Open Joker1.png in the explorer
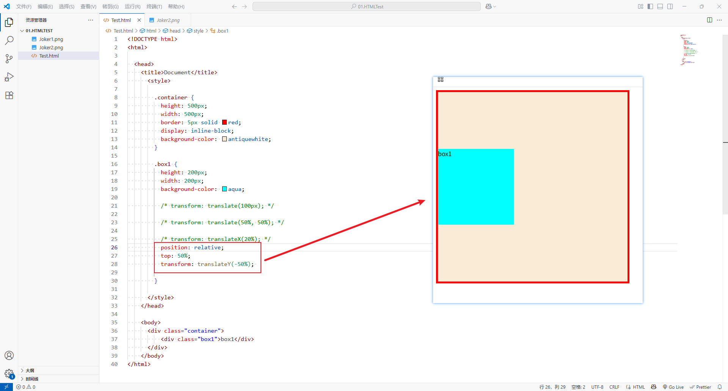The height and width of the screenshot is (391, 728). [x=58, y=39]
